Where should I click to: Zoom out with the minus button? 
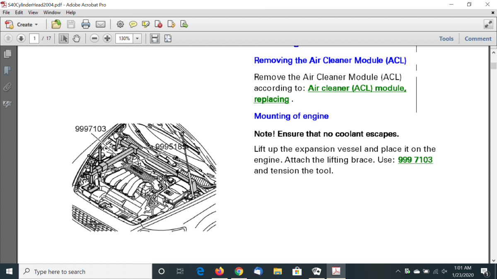click(x=94, y=38)
